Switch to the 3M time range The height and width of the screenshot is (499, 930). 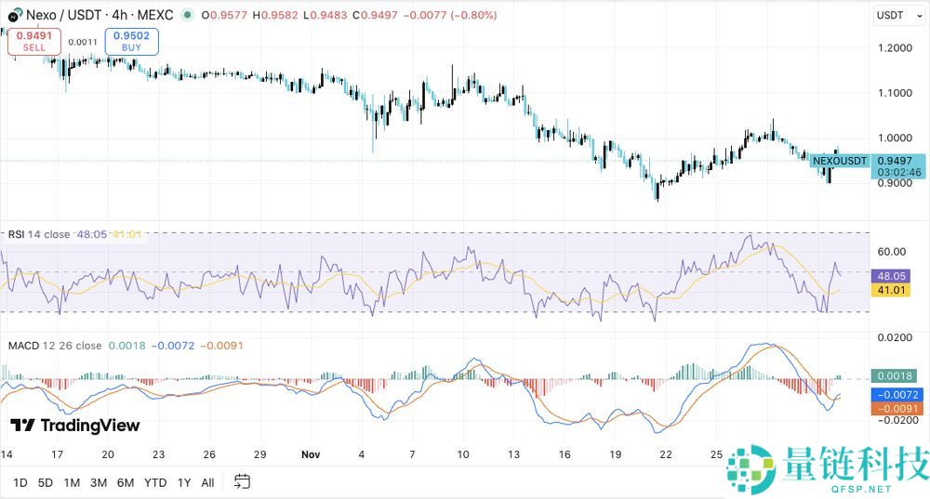point(99,482)
